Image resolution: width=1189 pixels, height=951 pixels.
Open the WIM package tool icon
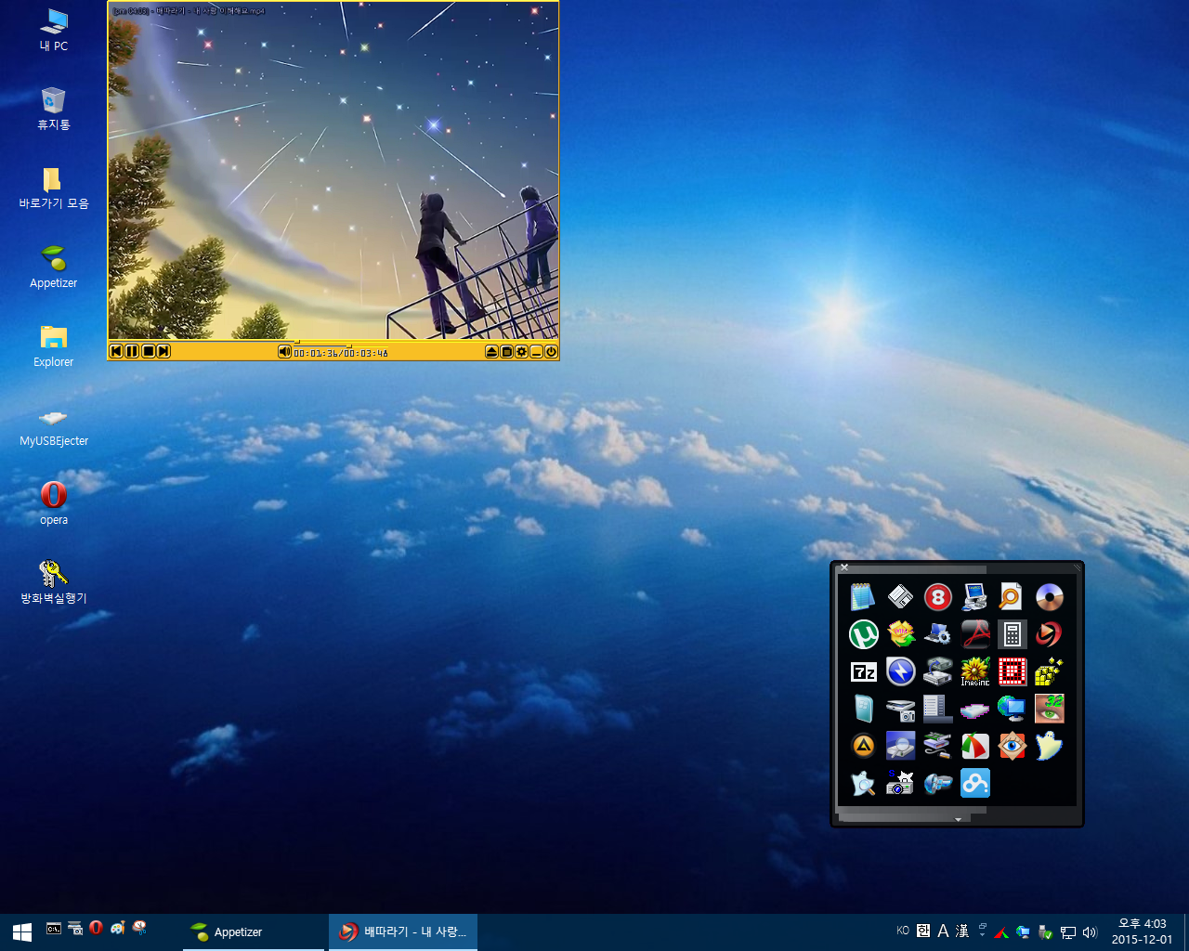pyautogui.click(x=900, y=633)
